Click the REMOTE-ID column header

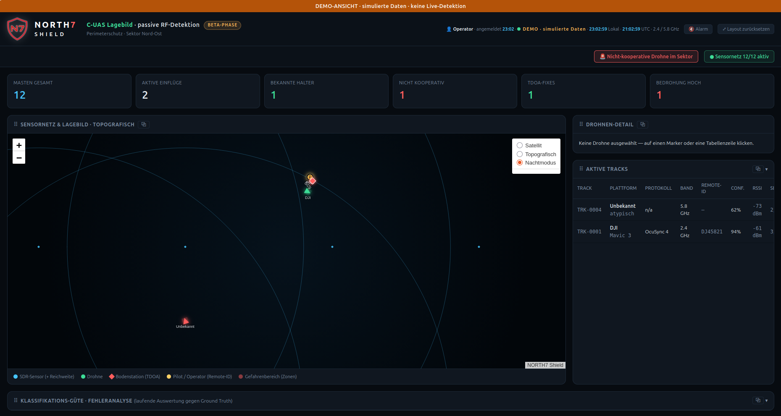click(x=711, y=188)
